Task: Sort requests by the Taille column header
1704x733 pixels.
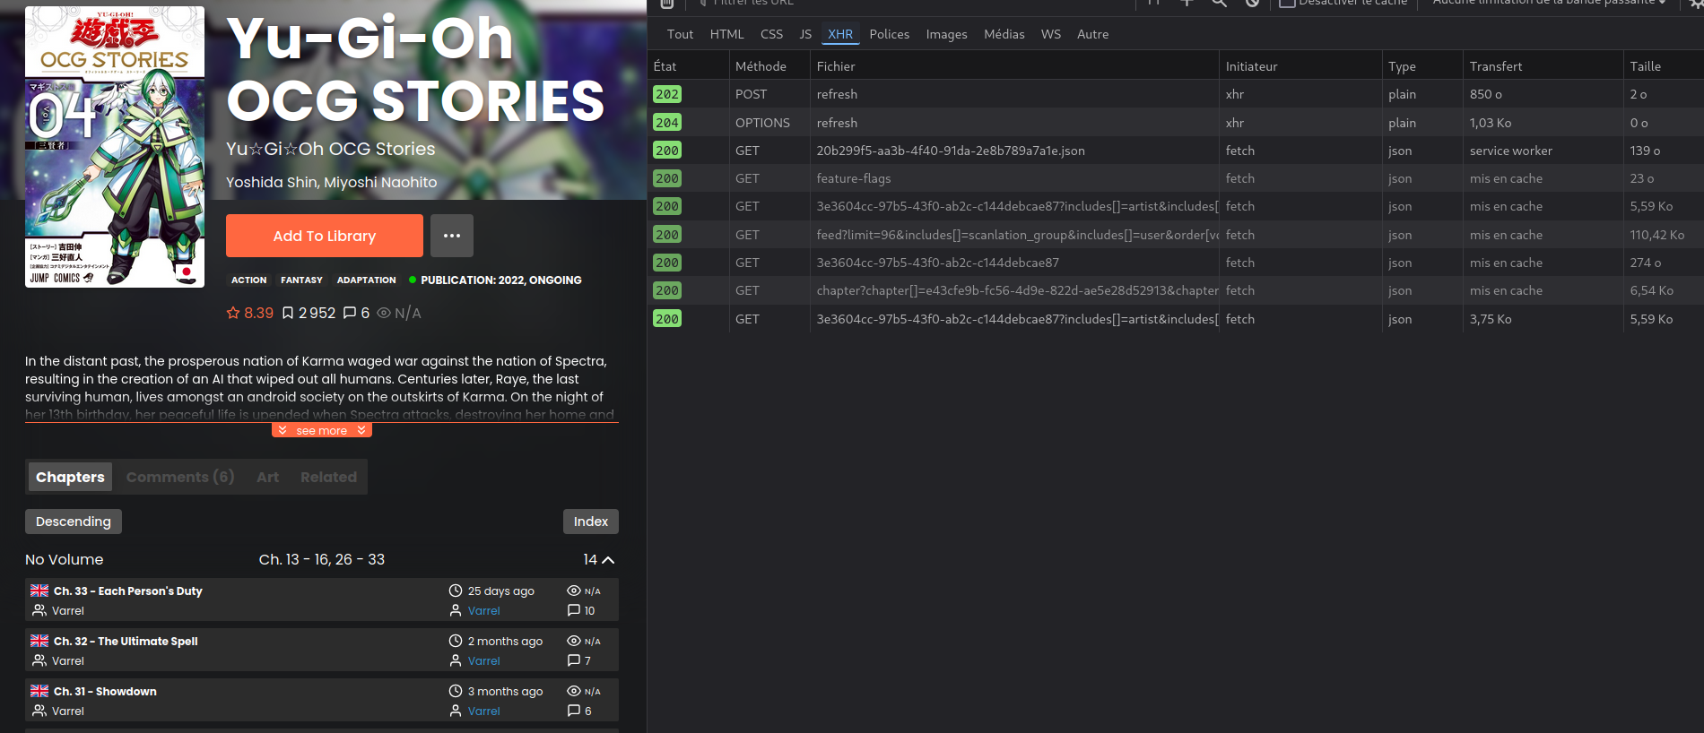Action: (x=1664, y=66)
